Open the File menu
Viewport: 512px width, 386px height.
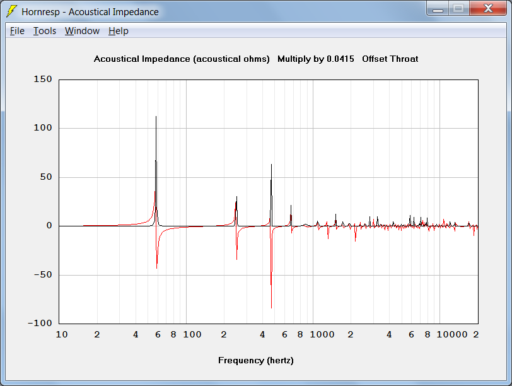tap(17, 31)
